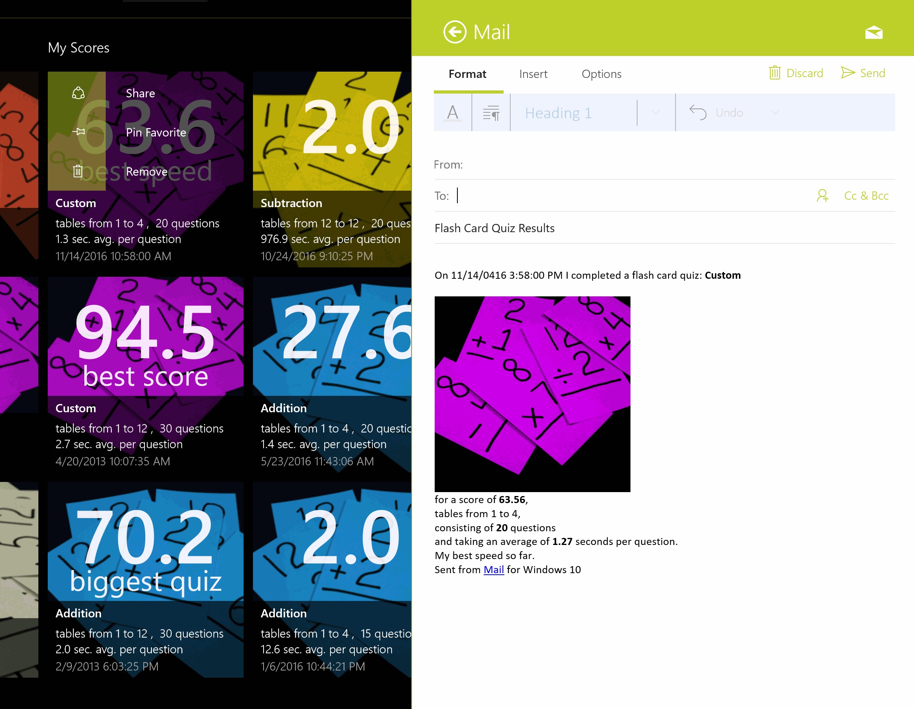This screenshot has width=914, height=709.
Task: Switch to the Options tab
Action: point(601,74)
